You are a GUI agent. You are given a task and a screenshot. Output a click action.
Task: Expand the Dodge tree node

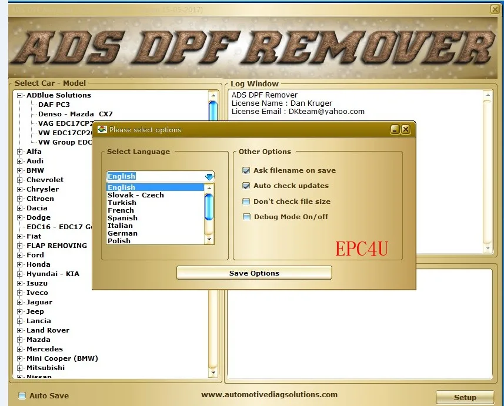tap(20, 217)
